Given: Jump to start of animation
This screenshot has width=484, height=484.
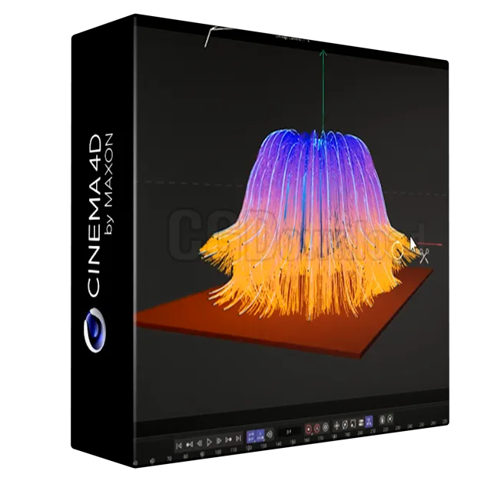Looking at the screenshot, I should click(x=179, y=446).
